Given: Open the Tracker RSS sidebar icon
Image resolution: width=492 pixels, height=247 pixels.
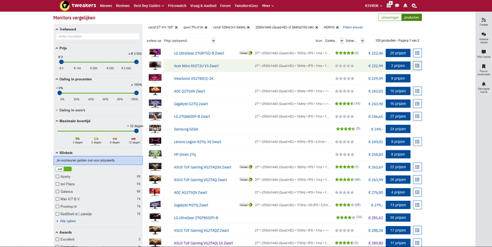Looking at the screenshot, I should [x=483, y=22].
